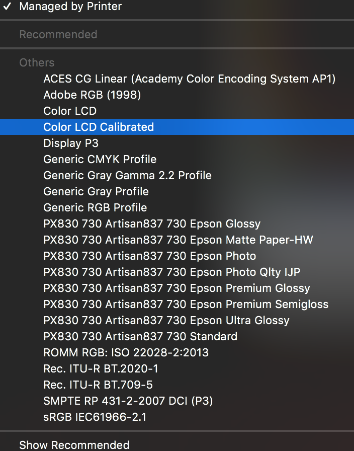Select ROMM RGB: ISO 22028-2:2013
This screenshot has width=354, height=451.
pyautogui.click(x=126, y=352)
